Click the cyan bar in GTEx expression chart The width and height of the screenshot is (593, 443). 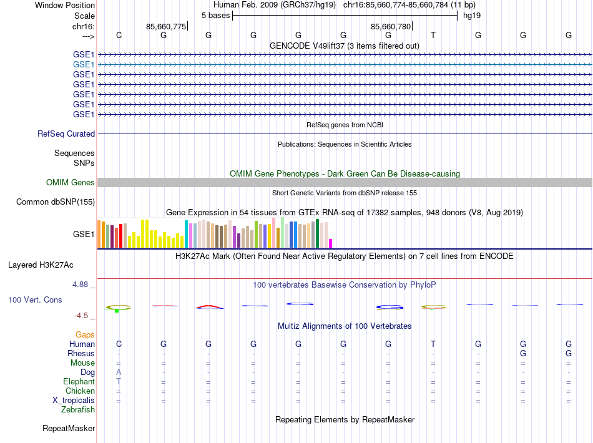[186, 234]
